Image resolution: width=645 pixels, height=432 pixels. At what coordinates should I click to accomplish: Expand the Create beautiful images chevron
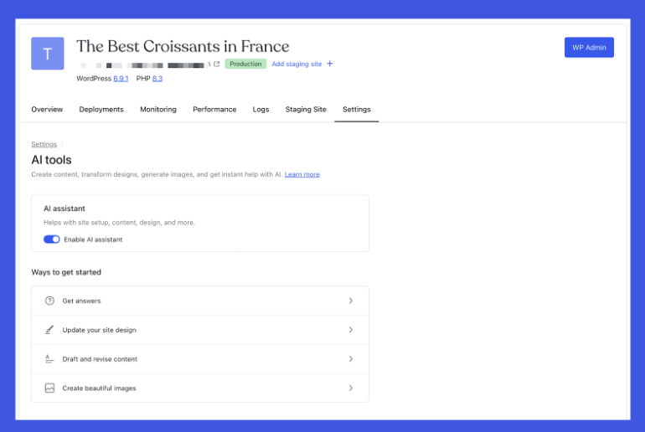coord(351,388)
